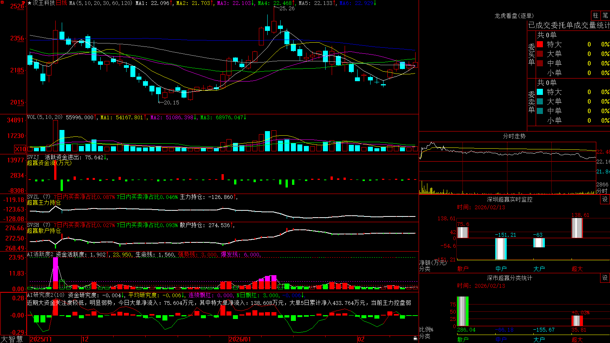Click the 笔 (tick) view toggle button
This screenshot has height=343, width=610.
(605, 15)
